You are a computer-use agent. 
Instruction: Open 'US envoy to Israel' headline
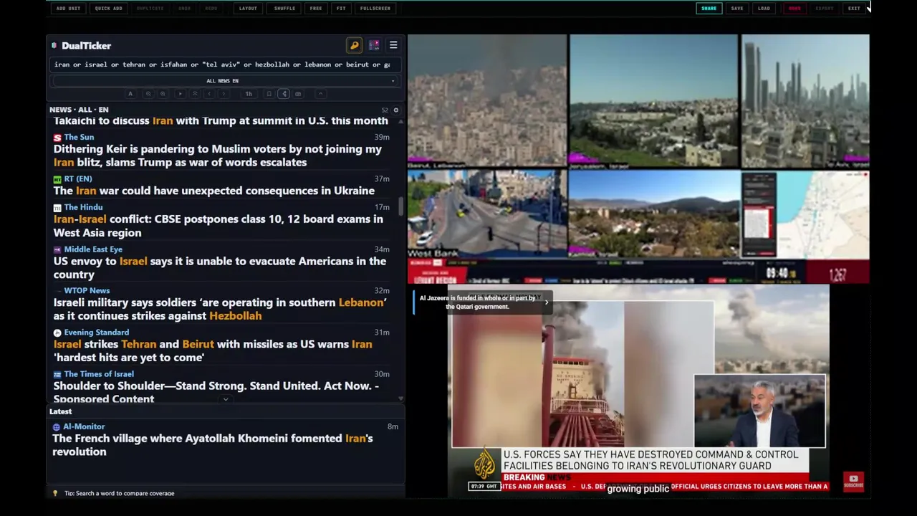220,267
